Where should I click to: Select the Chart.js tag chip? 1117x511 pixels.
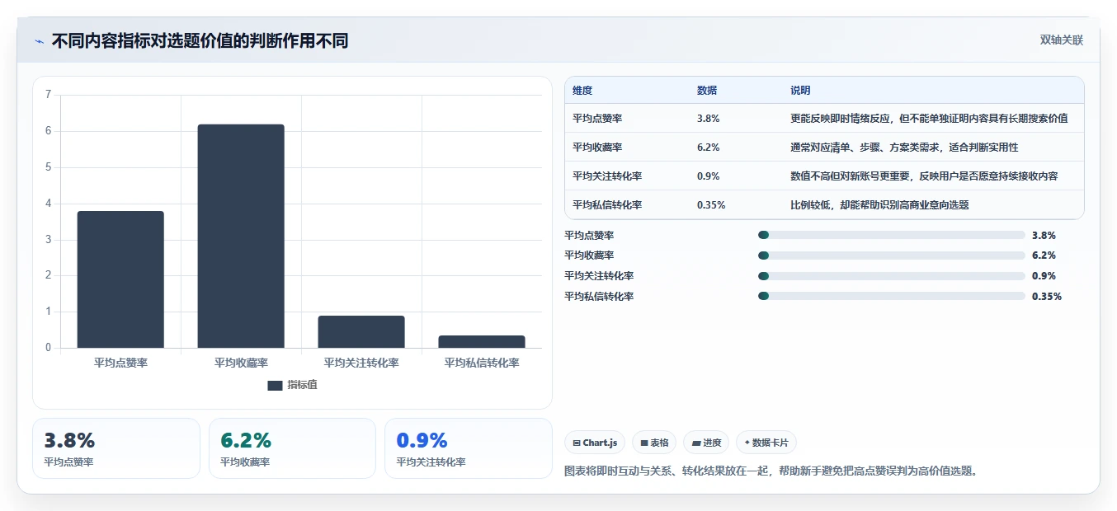click(x=595, y=443)
